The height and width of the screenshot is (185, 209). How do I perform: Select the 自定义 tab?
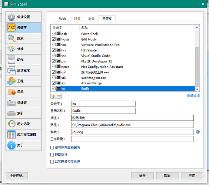coord(107,18)
